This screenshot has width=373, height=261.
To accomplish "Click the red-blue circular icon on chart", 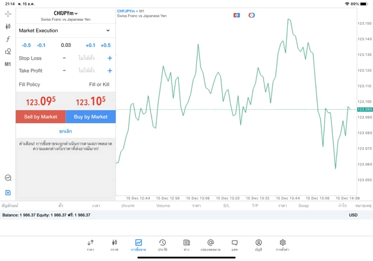I will [x=252, y=15].
